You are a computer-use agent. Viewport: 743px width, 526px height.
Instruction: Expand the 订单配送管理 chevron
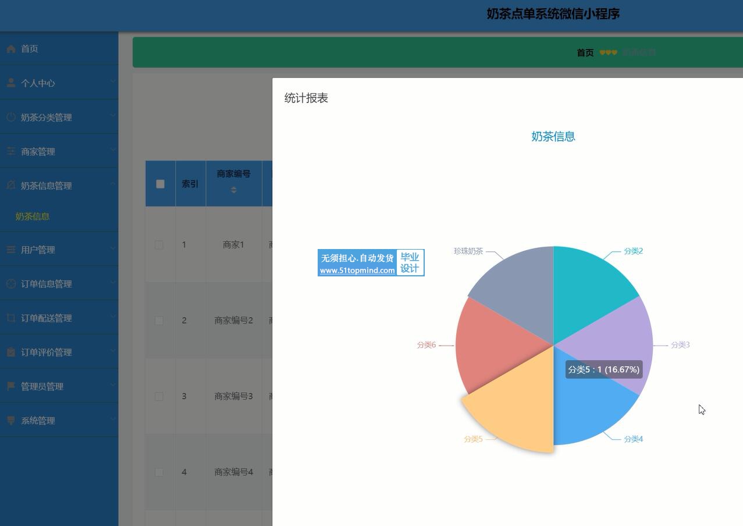tap(113, 317)
